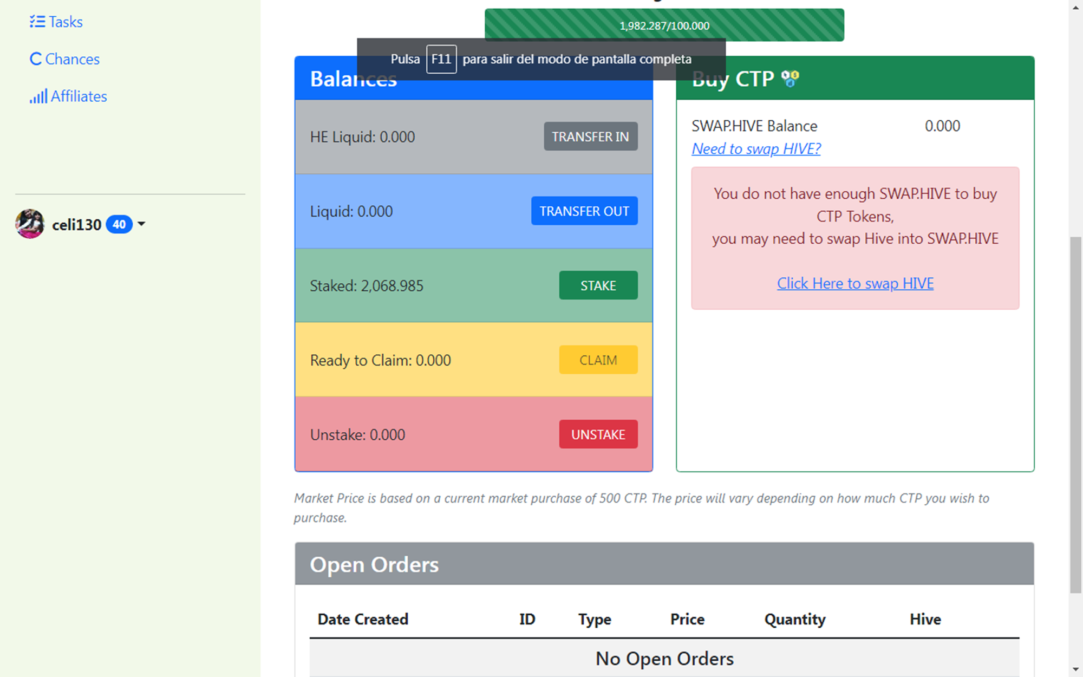Open the Chances sidebar link
The width and height of the screenshot is (1083, 677).
[64, 59]
